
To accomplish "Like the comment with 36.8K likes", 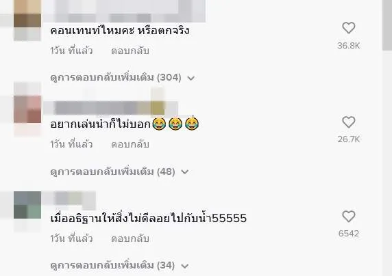I will [349, 28].
